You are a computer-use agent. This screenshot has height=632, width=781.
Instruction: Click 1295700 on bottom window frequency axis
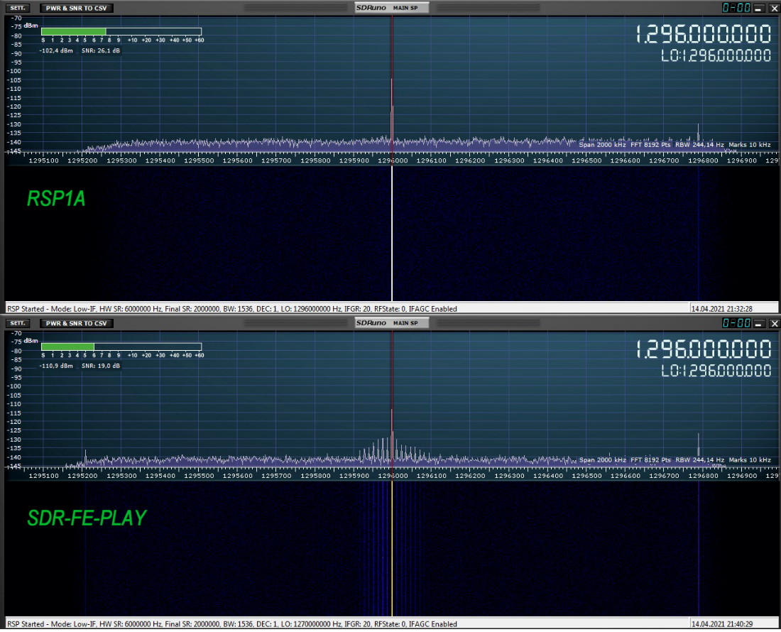pyautogui.click(x=276, y=476)
